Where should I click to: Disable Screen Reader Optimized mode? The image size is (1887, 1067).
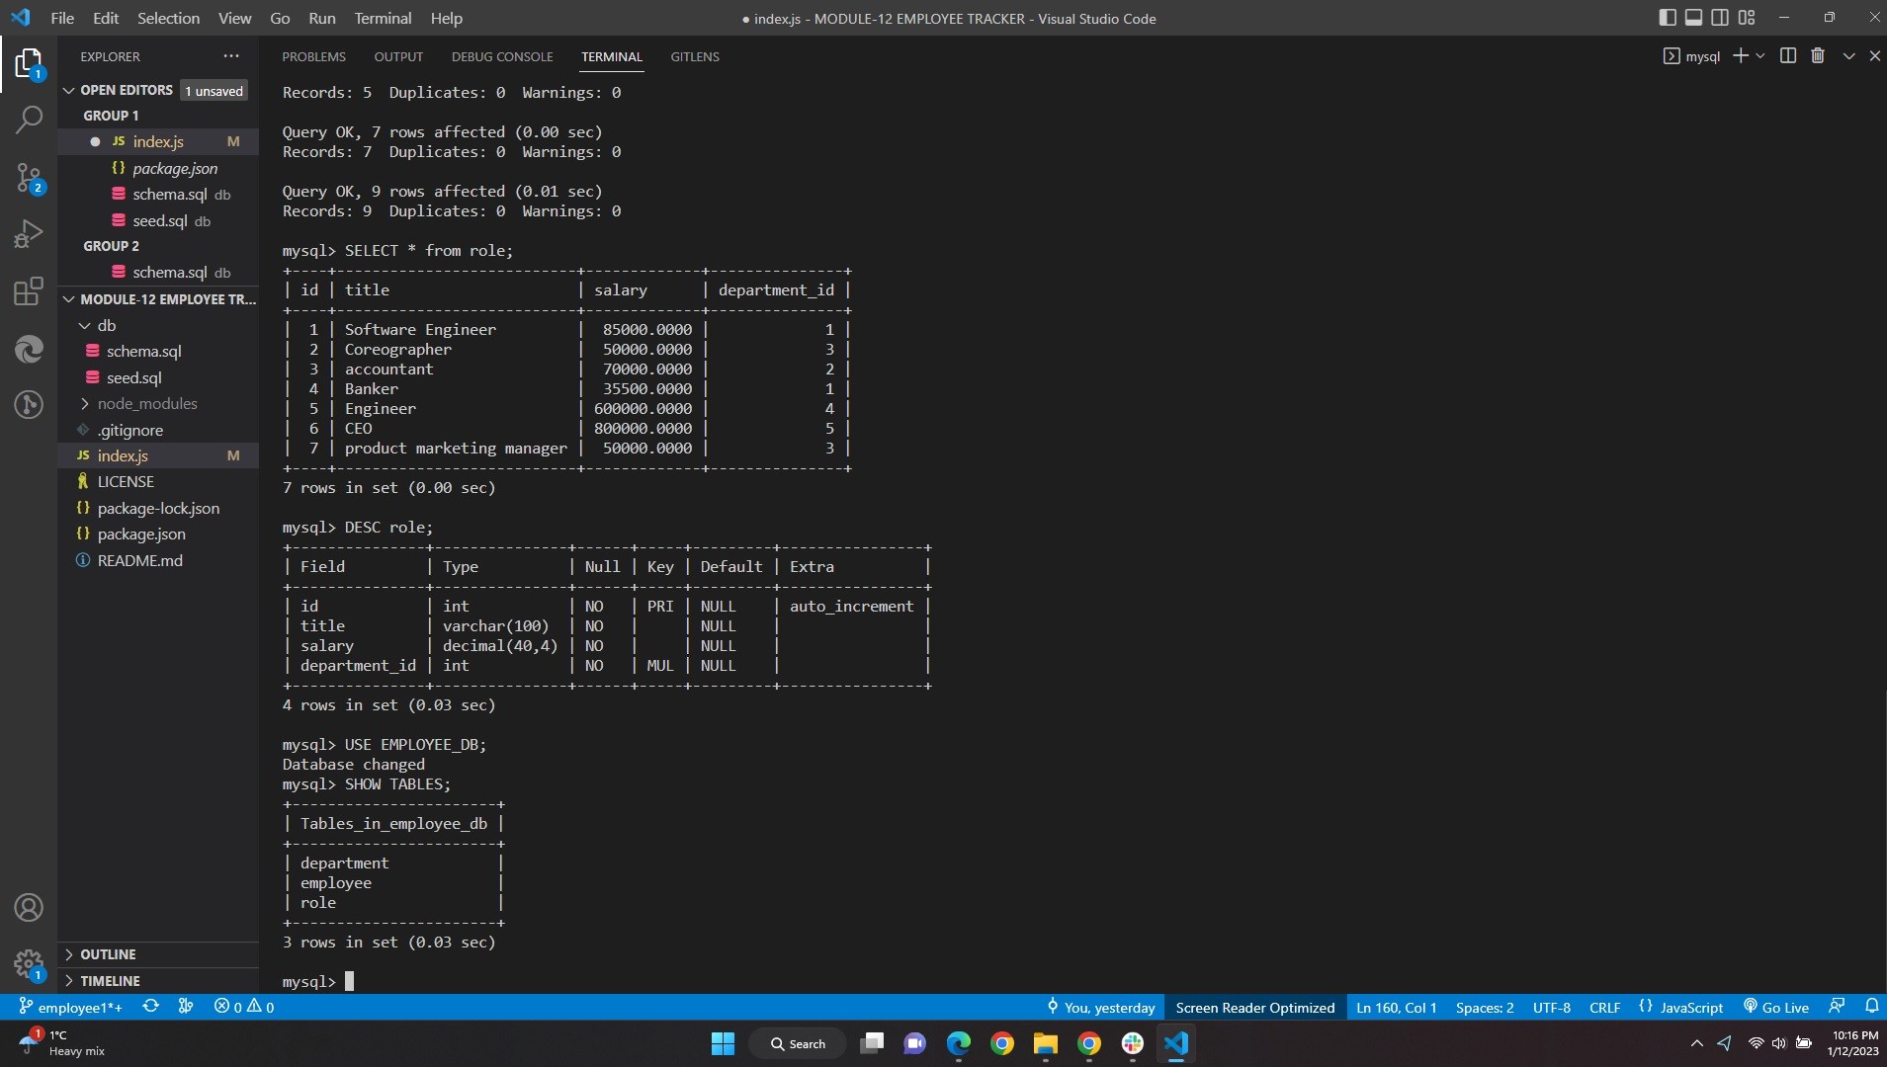1253,1007
